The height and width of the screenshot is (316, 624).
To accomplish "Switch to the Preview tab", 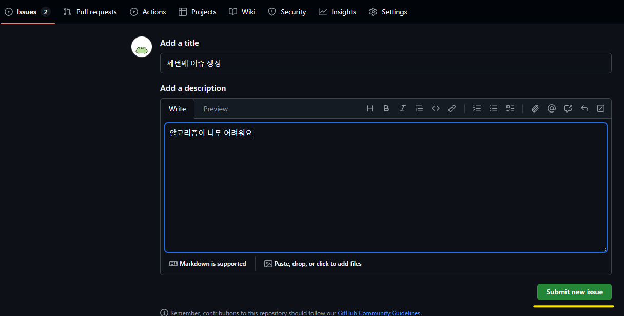I will [216, 109].
